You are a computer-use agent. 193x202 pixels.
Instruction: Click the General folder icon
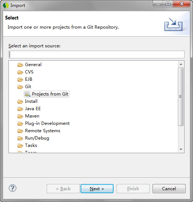click(x=20, y=65)
